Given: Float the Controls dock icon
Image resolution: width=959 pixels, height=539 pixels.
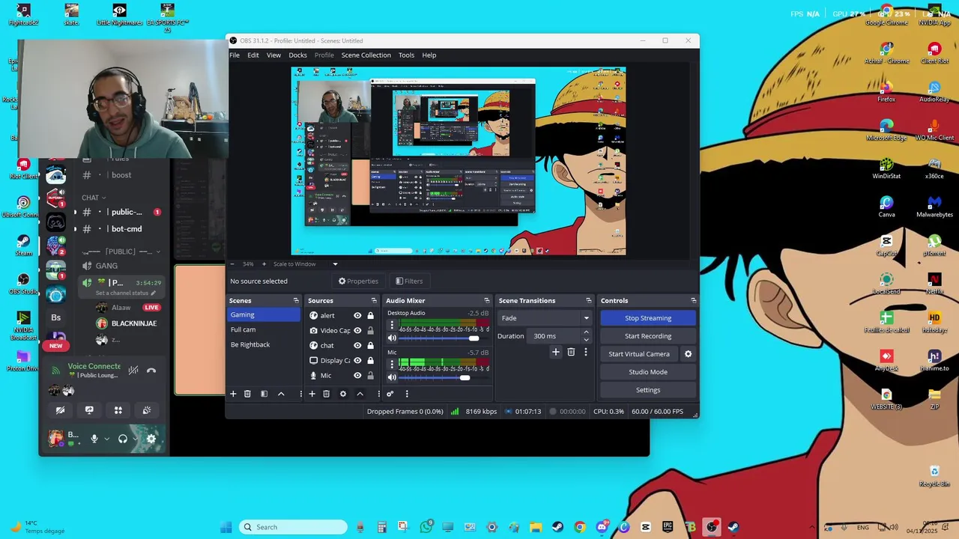Looking at the screenshot, I should click(x=693, y=301).
